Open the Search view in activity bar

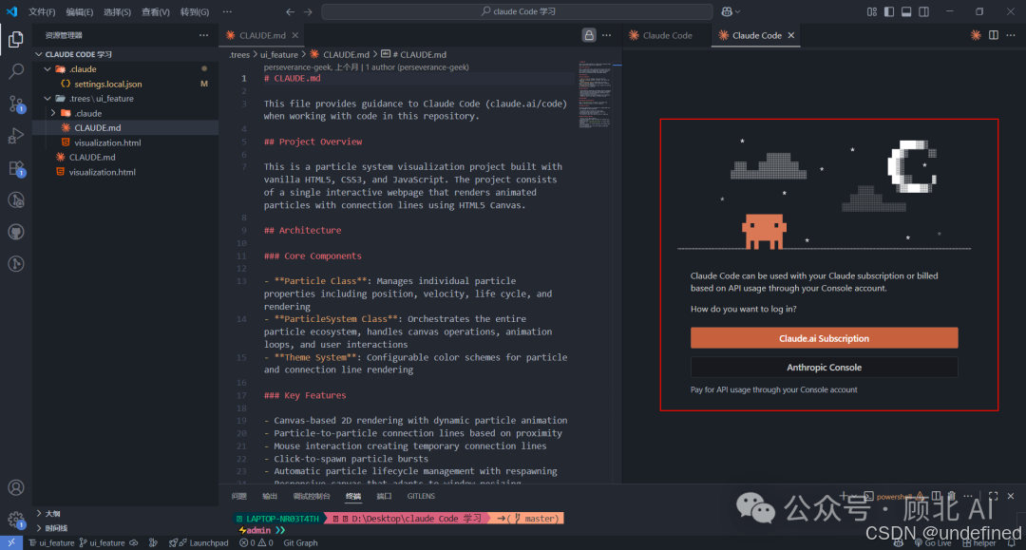(16, 70)
